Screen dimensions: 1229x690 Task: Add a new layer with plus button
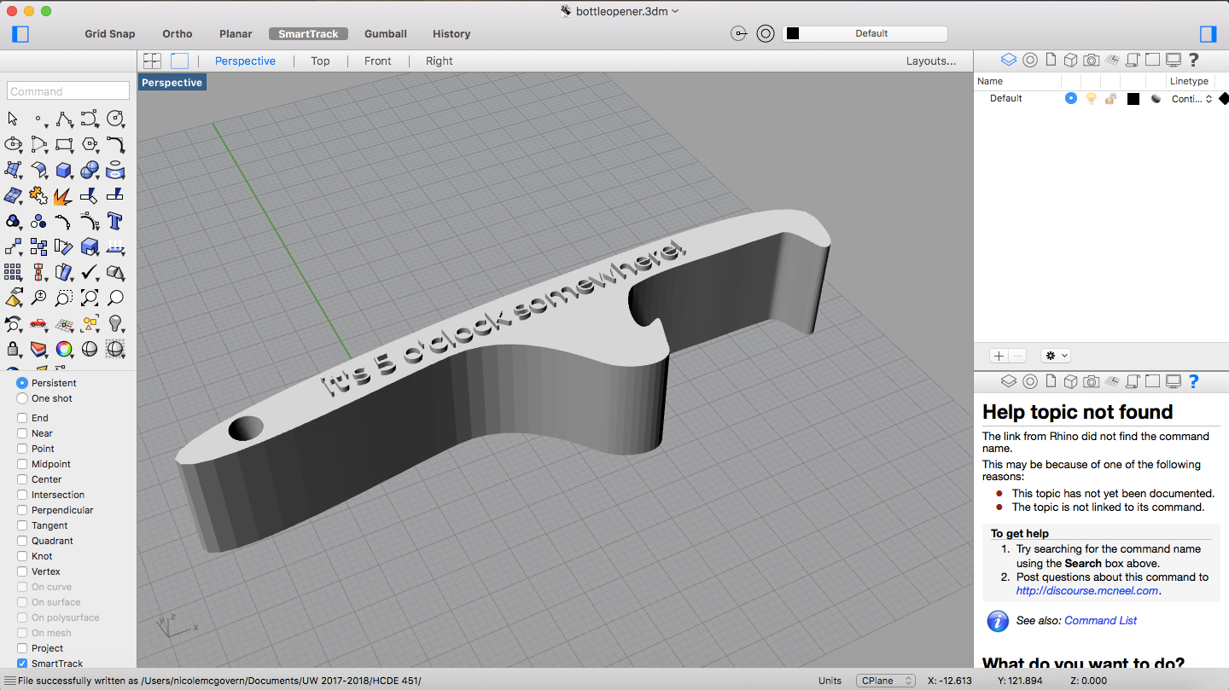999,356
